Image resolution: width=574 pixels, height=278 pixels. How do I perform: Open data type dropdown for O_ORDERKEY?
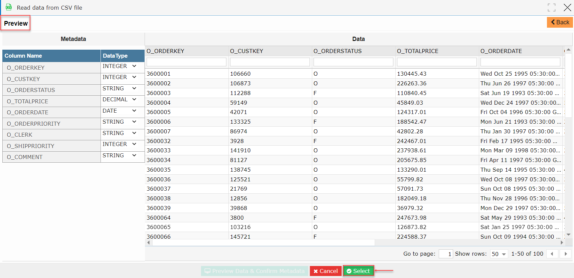click(x=120, y=66)
